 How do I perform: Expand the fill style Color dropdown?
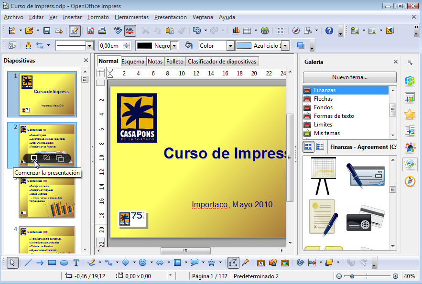230,46
